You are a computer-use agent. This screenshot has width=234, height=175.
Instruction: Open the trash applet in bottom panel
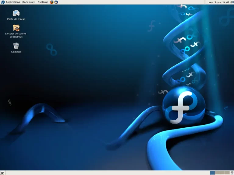pyautogui.click(x=232, y=173)
